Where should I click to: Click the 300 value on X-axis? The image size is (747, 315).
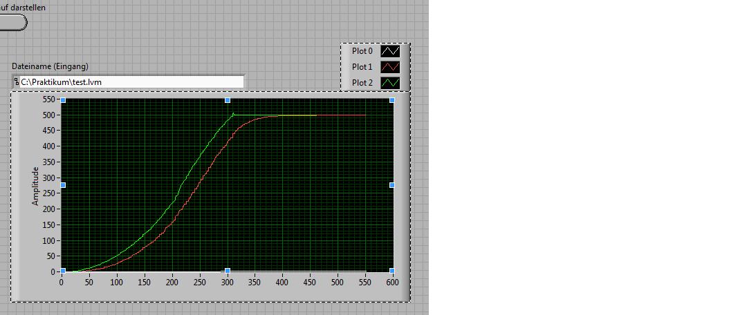pyautogui.click(x=228, y=282)
